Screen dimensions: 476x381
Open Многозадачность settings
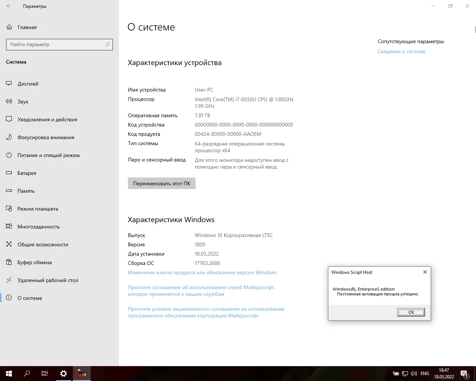tap(59, 227)
